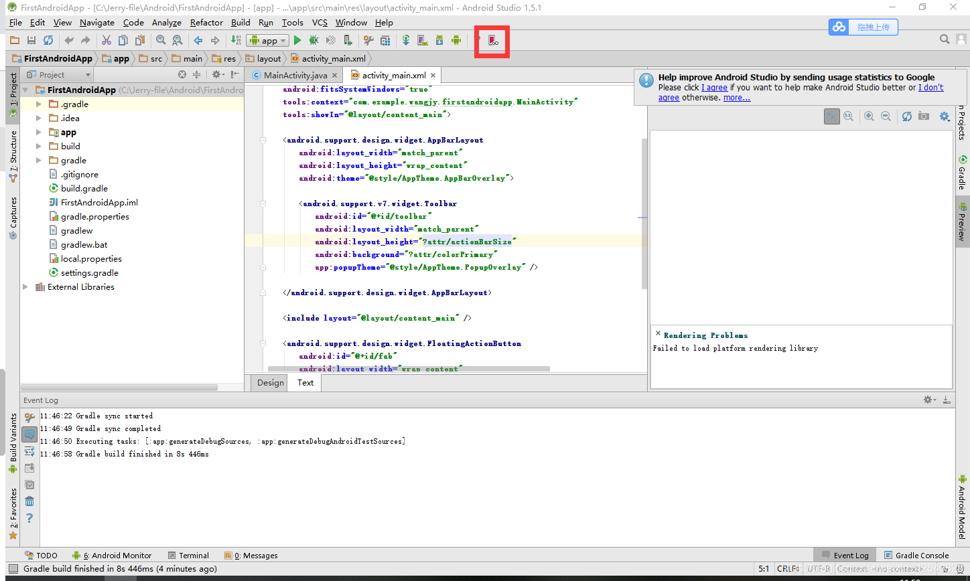Open the VCS menu
The image size is (970, 581).
(320, 22)
